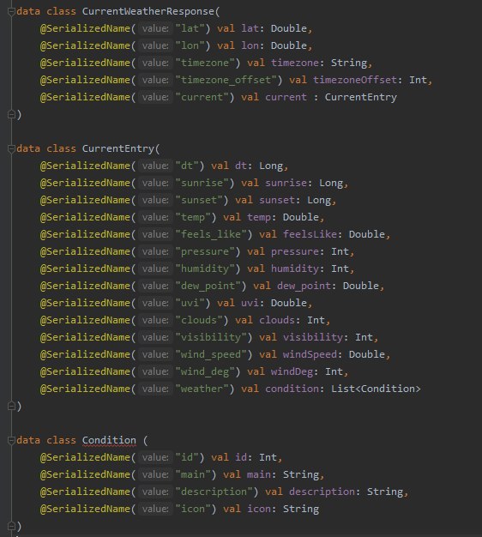
Task: Click the "description" string literal
Action: click(214, 492)
